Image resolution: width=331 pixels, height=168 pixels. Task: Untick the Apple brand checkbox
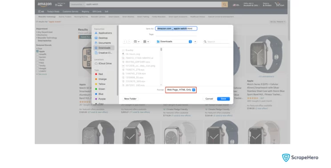[x=37, y=52]
